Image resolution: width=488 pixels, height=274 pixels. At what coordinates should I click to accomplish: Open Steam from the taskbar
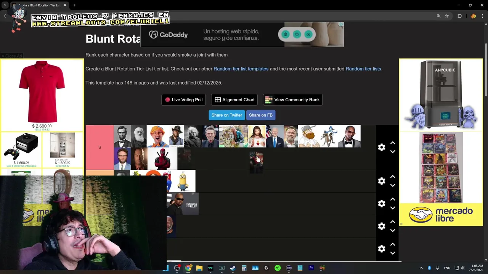pos(233,268)
